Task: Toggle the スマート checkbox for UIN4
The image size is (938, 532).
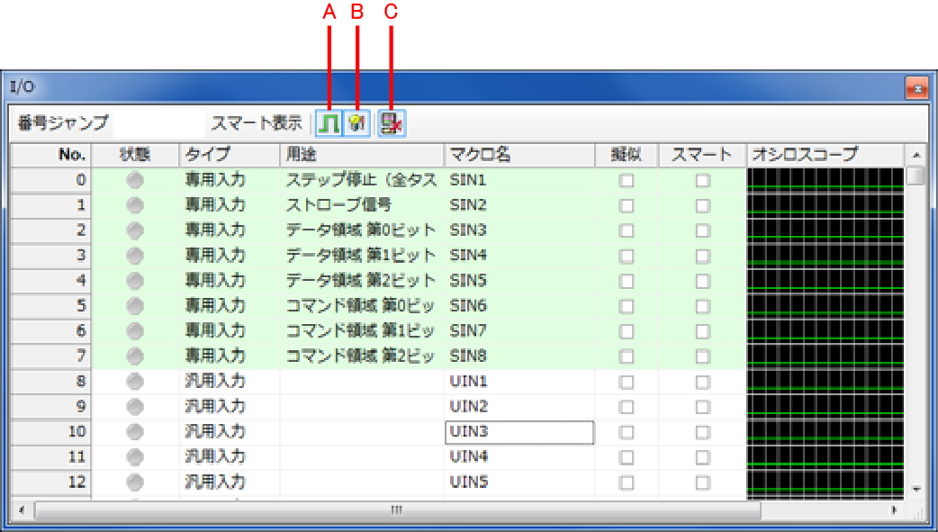Action: pyautogui.click(x=702, y=457)
